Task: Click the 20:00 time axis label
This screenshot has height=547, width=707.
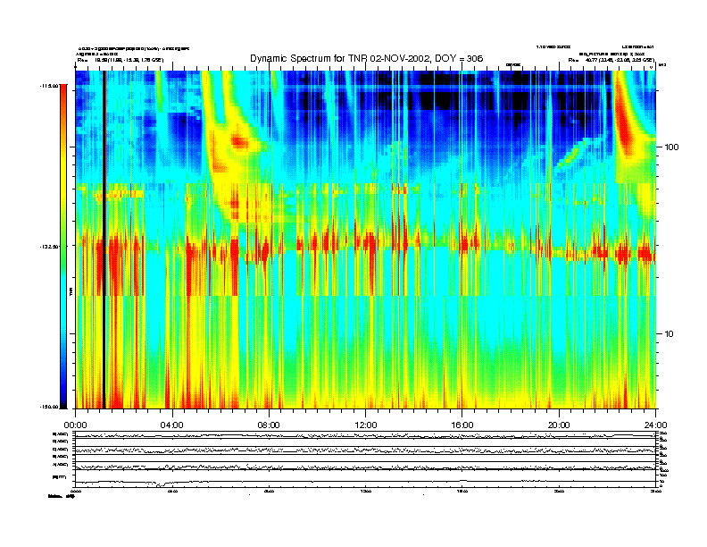Action: [x=559, y=425]
